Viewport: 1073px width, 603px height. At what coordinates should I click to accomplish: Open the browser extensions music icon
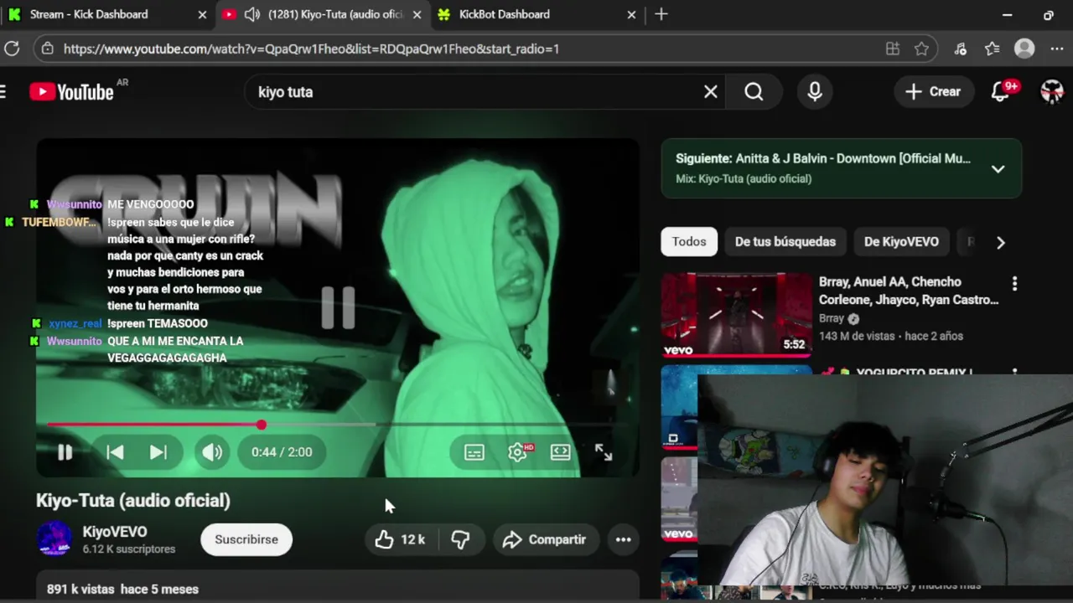(x=961, y=49)
